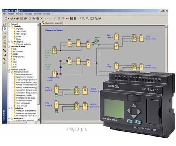Click the Copy toolbar icon
The height and width of the screenshot is (146, 176).
click(34, 18)
